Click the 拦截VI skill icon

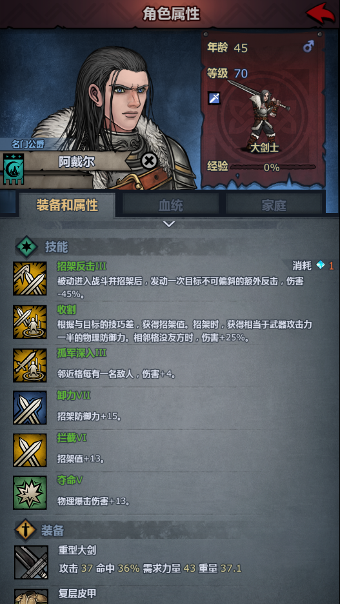(30, 450)
